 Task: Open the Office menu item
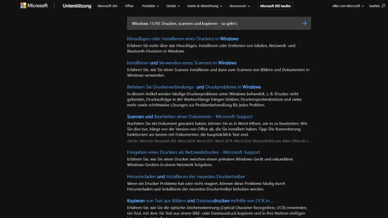(x=129, y=6)
